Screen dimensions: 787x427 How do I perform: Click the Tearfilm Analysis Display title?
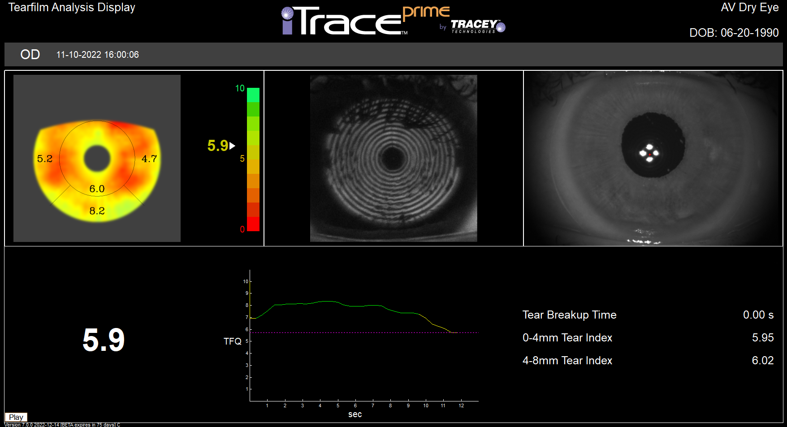coord(72,8)
